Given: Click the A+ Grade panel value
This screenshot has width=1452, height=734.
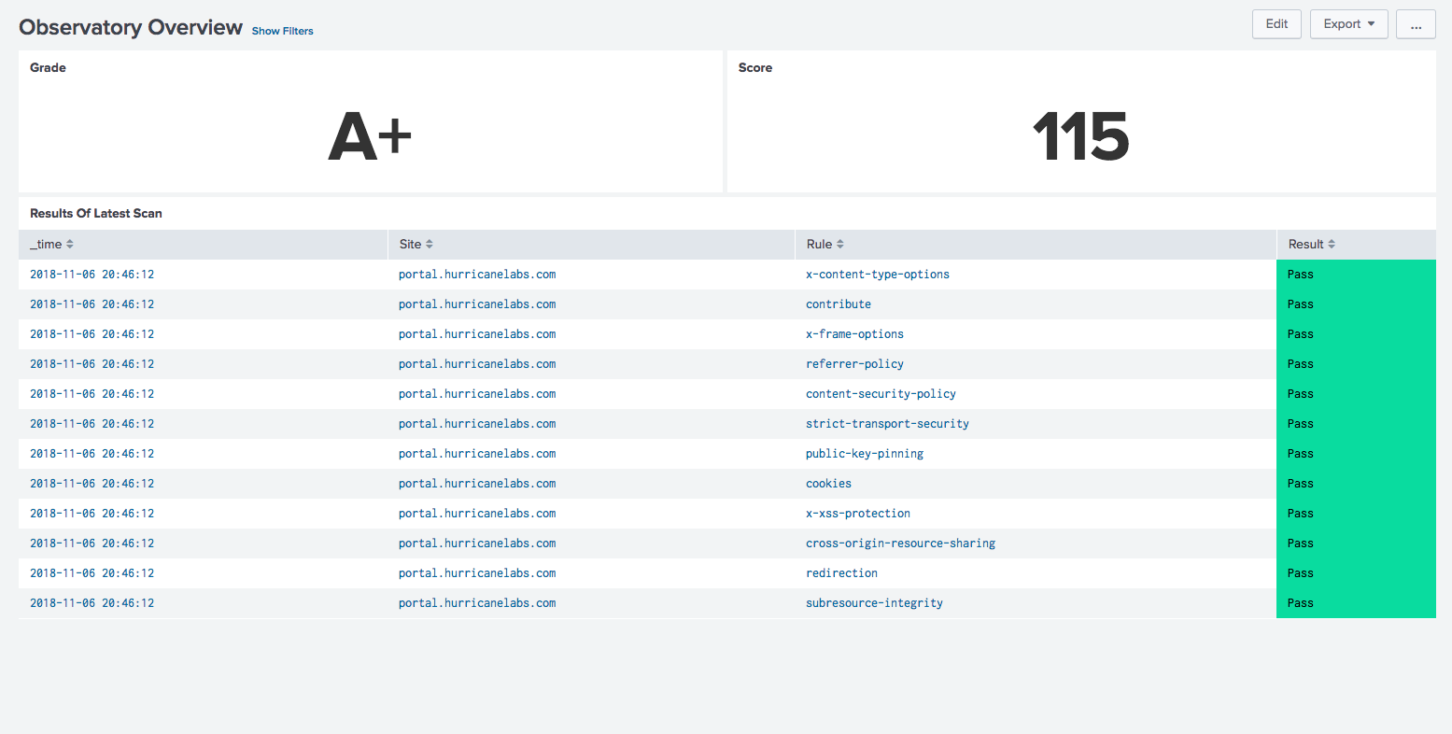Looking at the screenshot, I should pos(370,134).
